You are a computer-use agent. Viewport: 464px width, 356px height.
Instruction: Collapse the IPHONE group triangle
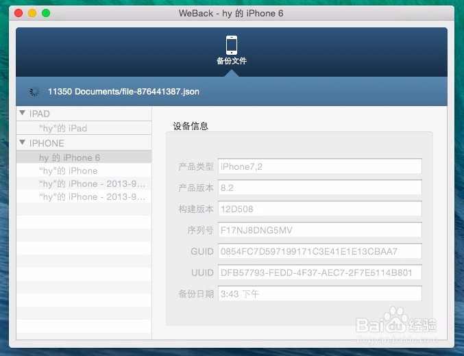point(22,142)
